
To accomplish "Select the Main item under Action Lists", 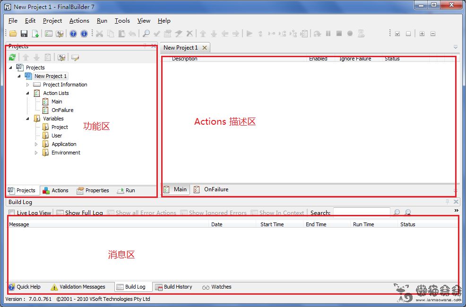I will (57, 102).
